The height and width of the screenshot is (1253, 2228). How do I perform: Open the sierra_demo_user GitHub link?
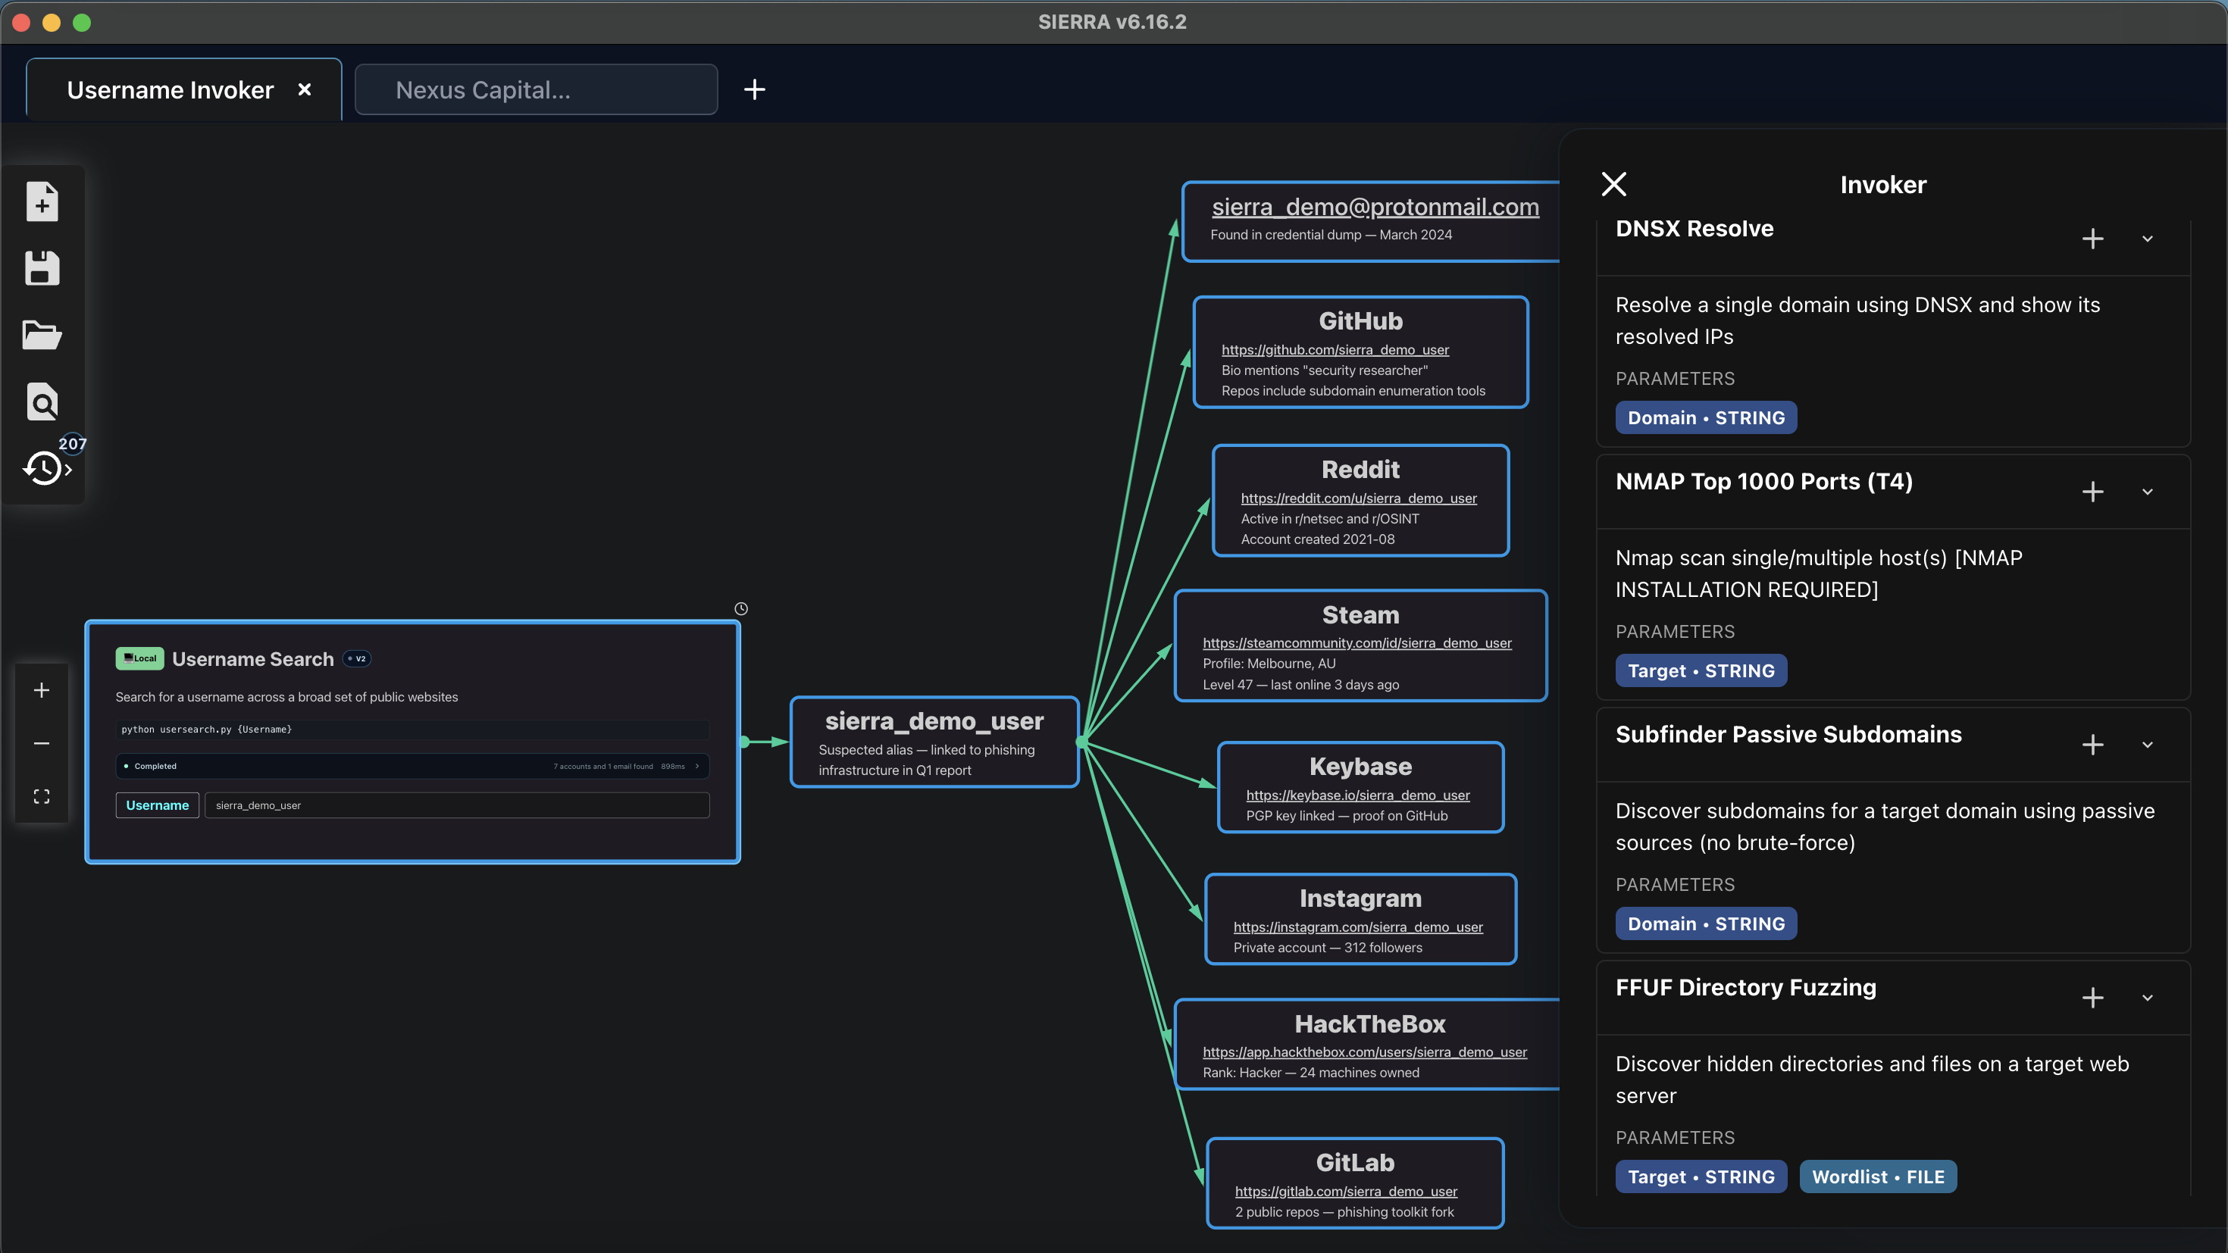(x=1335, y=350)
